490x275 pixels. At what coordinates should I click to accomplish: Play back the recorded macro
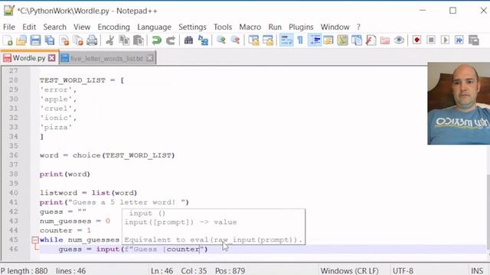[445, 40]
